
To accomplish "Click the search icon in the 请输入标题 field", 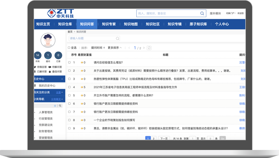I will pyautogui.click(x=117, y=38).
